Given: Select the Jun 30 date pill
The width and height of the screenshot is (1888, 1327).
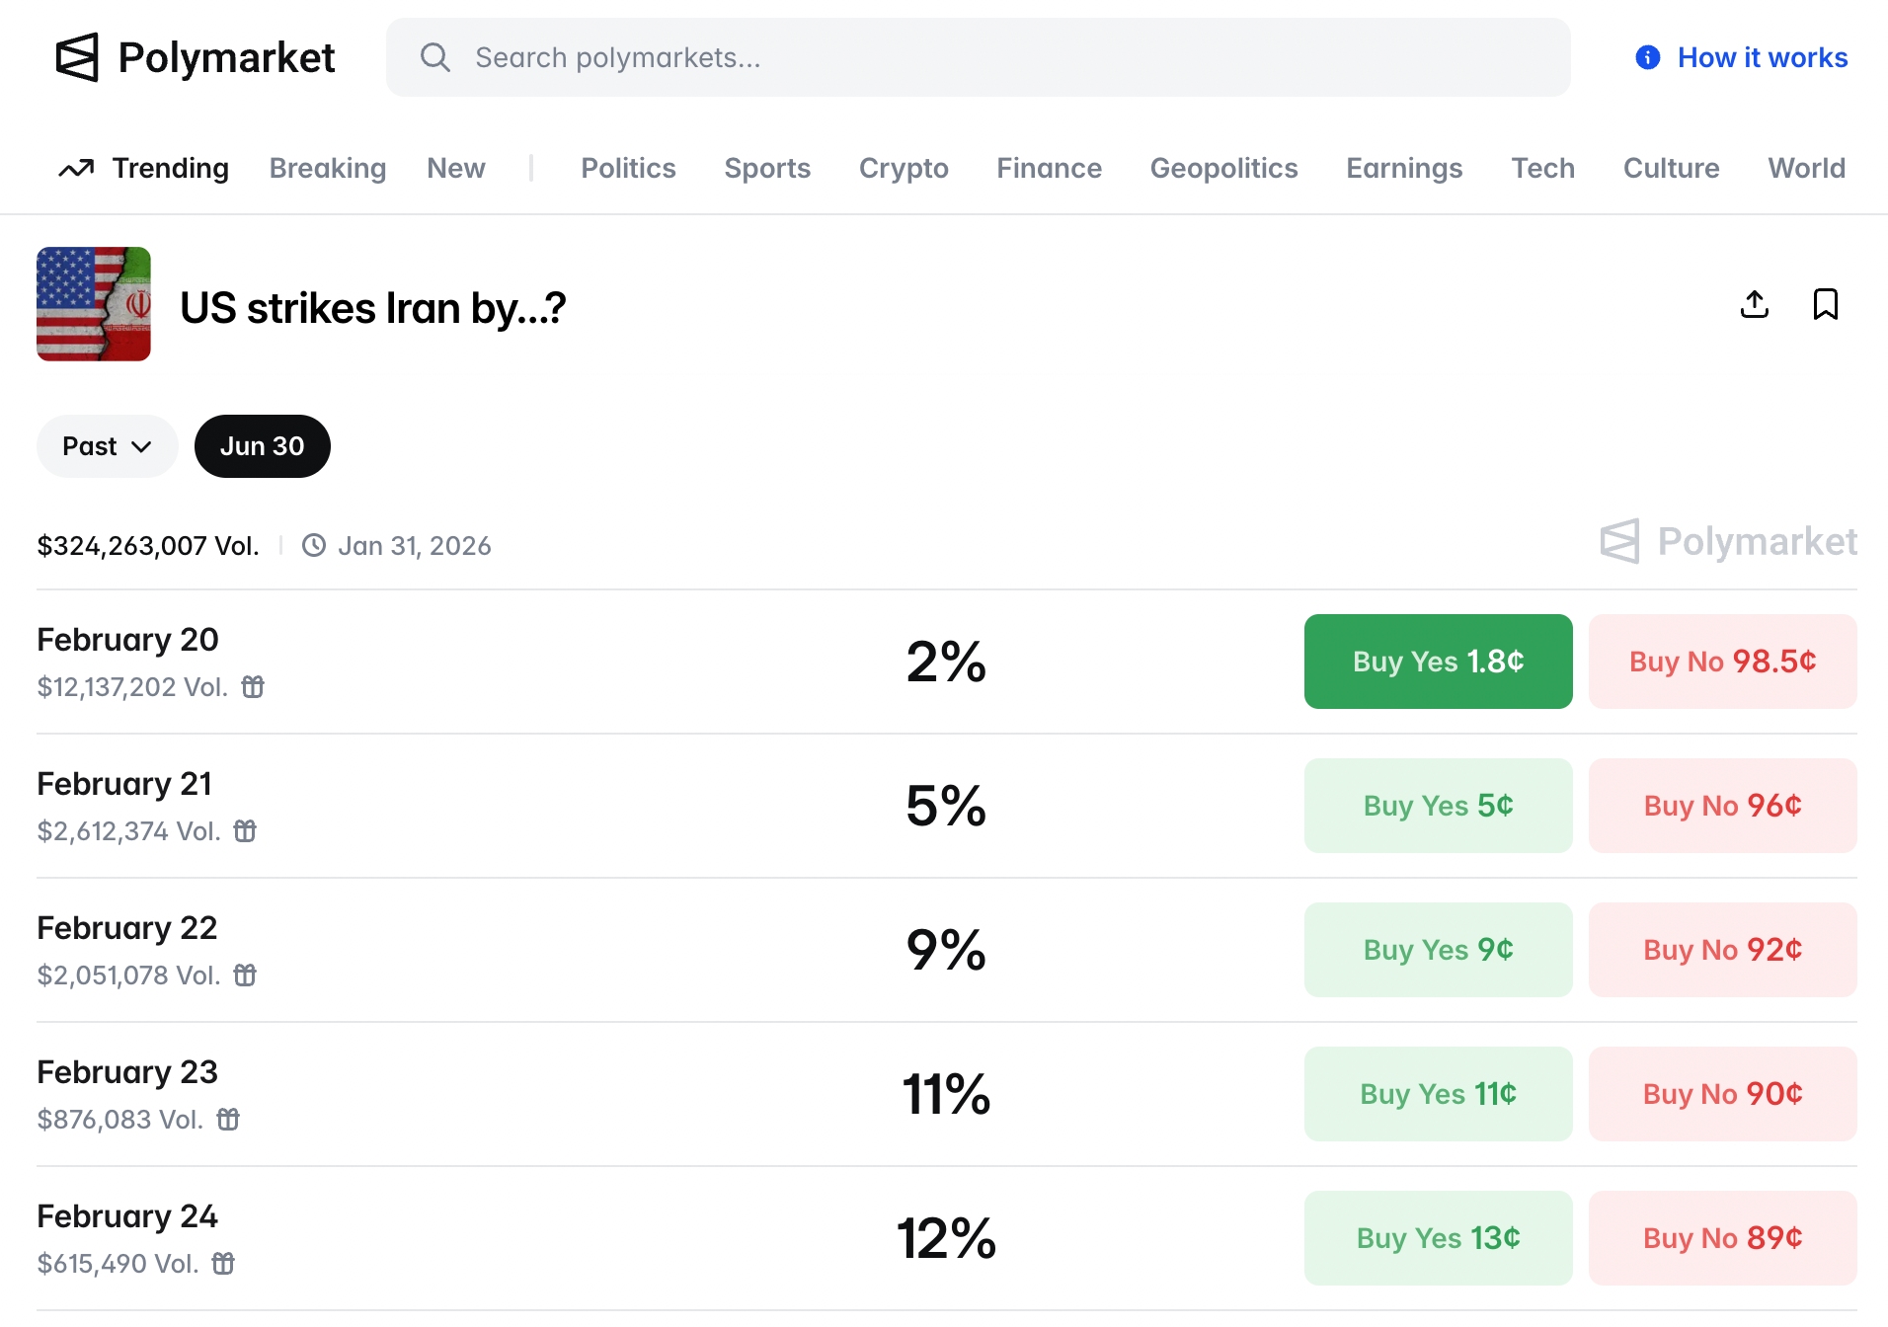Looking at the screenshot, I should (262, 446).
